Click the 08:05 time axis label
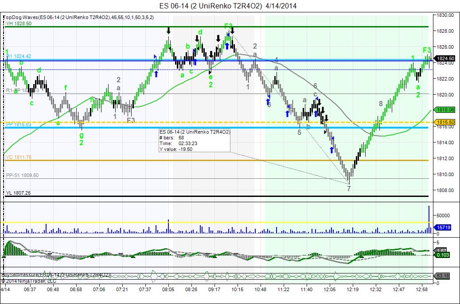 pyautogui.click(x=168, y=289)
